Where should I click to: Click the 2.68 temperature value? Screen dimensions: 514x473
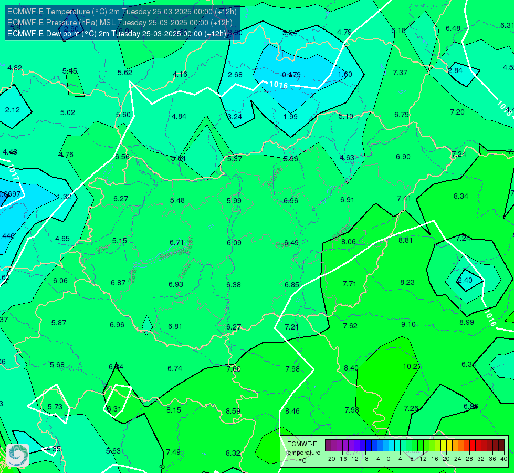[x=235, y=75]
